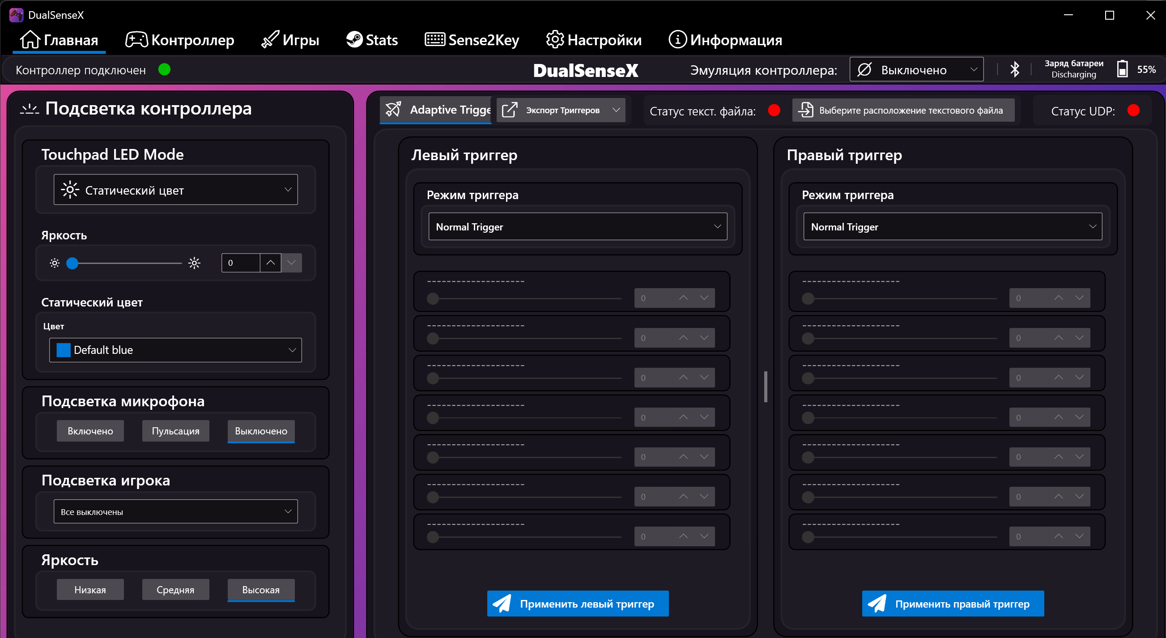Click the first right trigger parameter value field

click(1028, 298)
